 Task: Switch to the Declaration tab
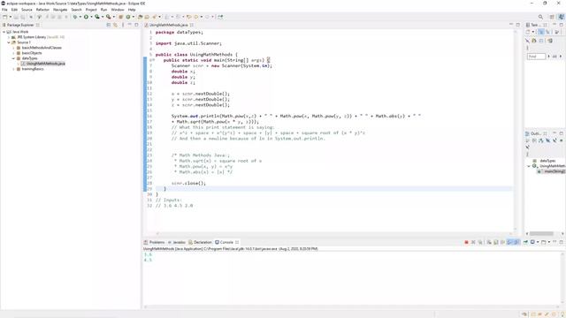pyautogui.click(x=201, y=242)
